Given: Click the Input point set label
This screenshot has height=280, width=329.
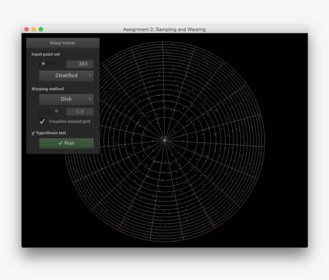Looking at the screenshot, I should click(45, 54).
